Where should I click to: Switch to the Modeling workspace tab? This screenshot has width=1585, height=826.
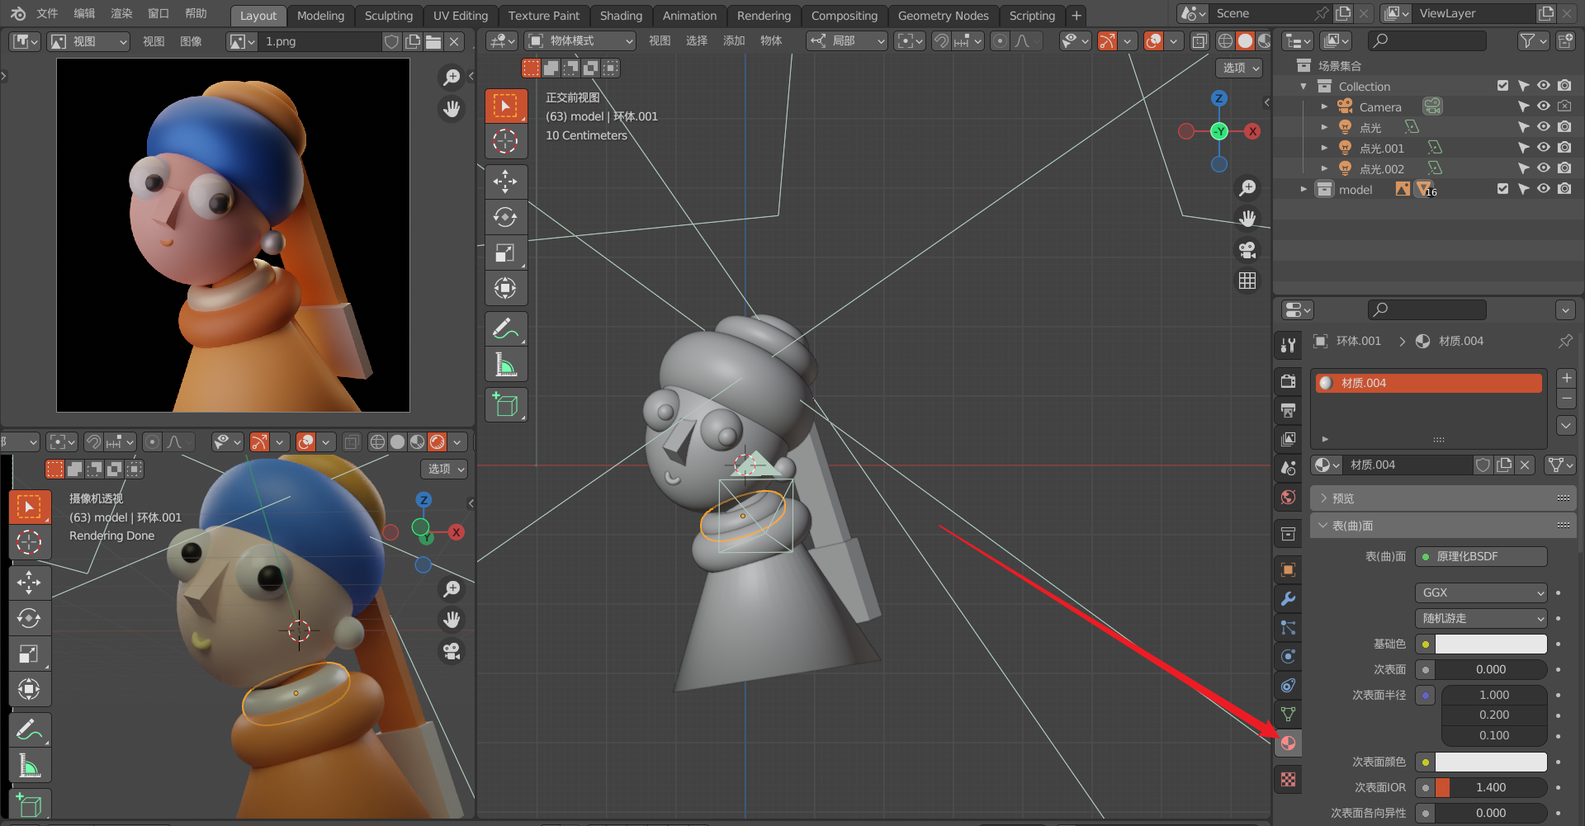pyautogui.click(x=320, y=16)
